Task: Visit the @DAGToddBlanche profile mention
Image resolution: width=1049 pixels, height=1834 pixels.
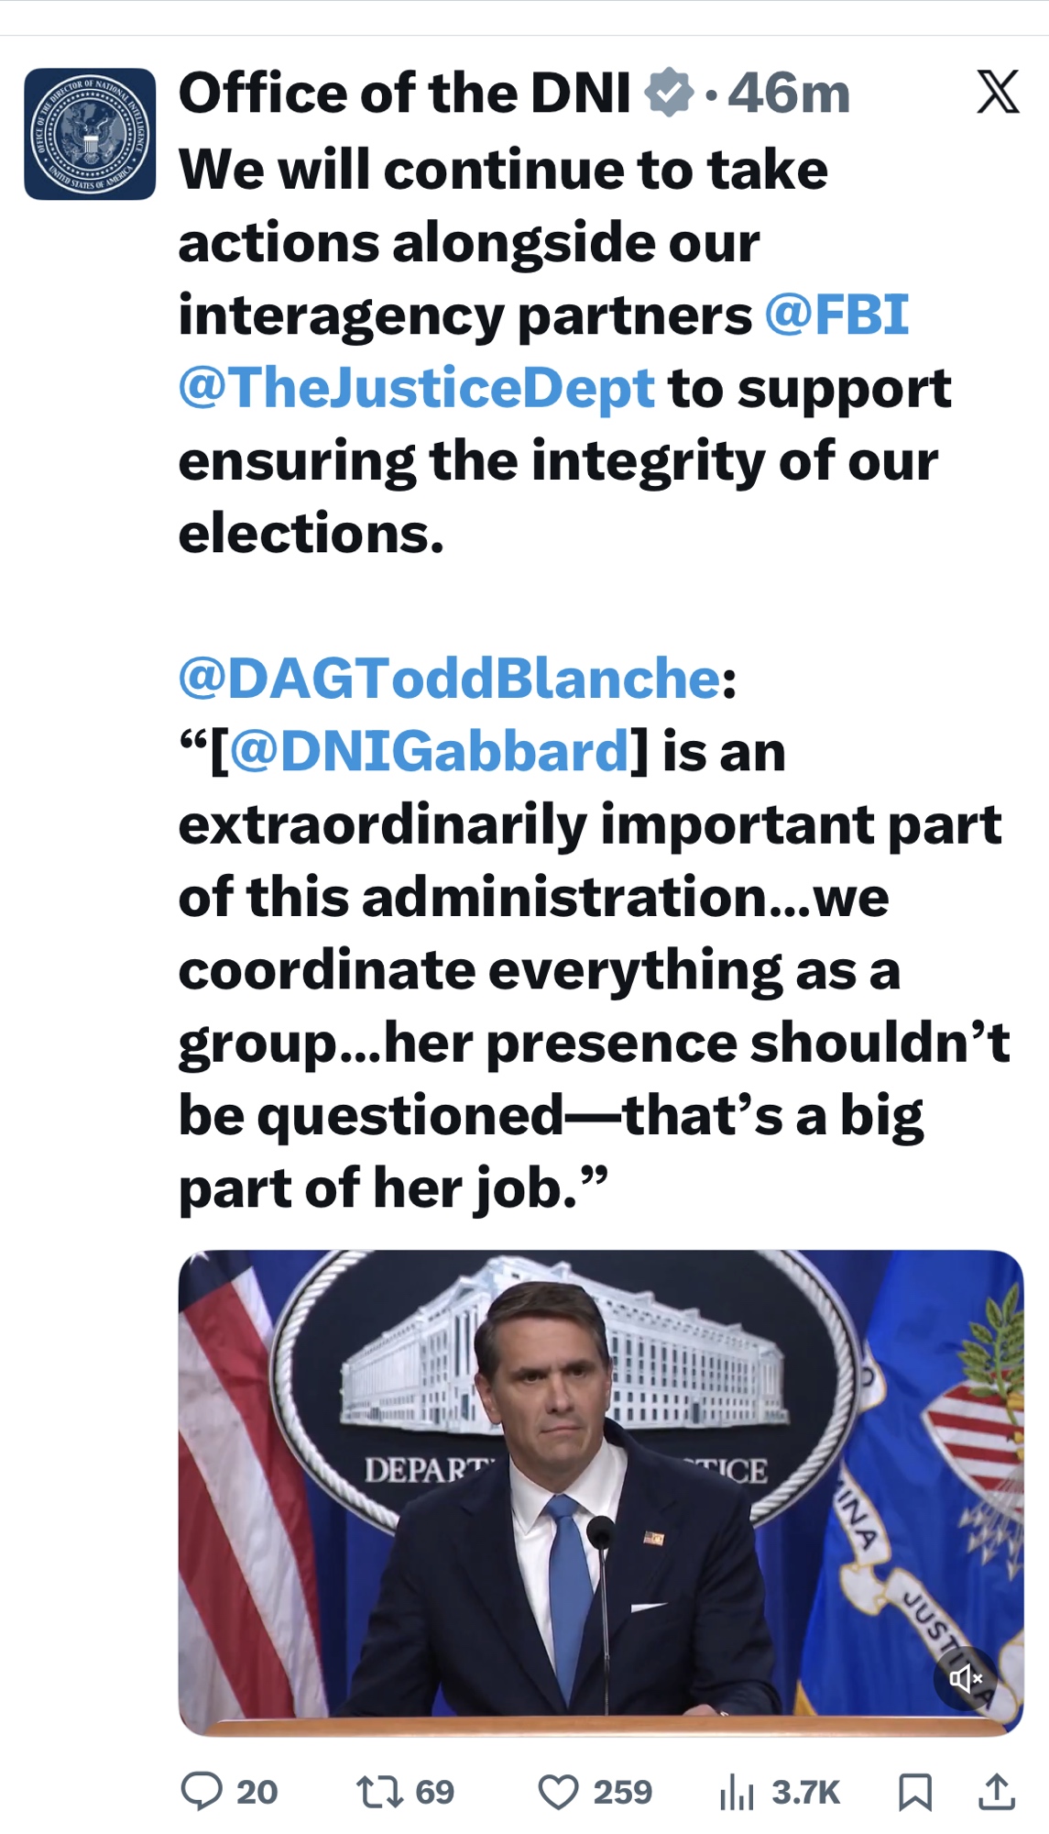Action: (450, 679)
